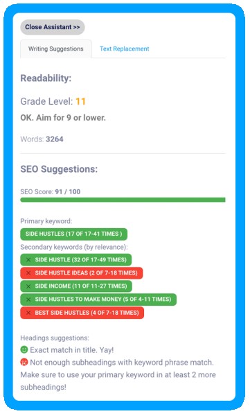This screenshot has height=416, width=250.
Task: Remove the SIDE HUSTLE keyword via its X icon
Action: click(x=28, y=260)
